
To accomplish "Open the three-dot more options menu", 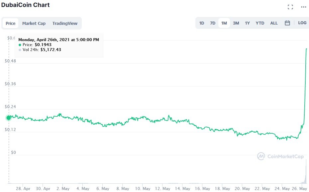I will click(x=304, y=7).
